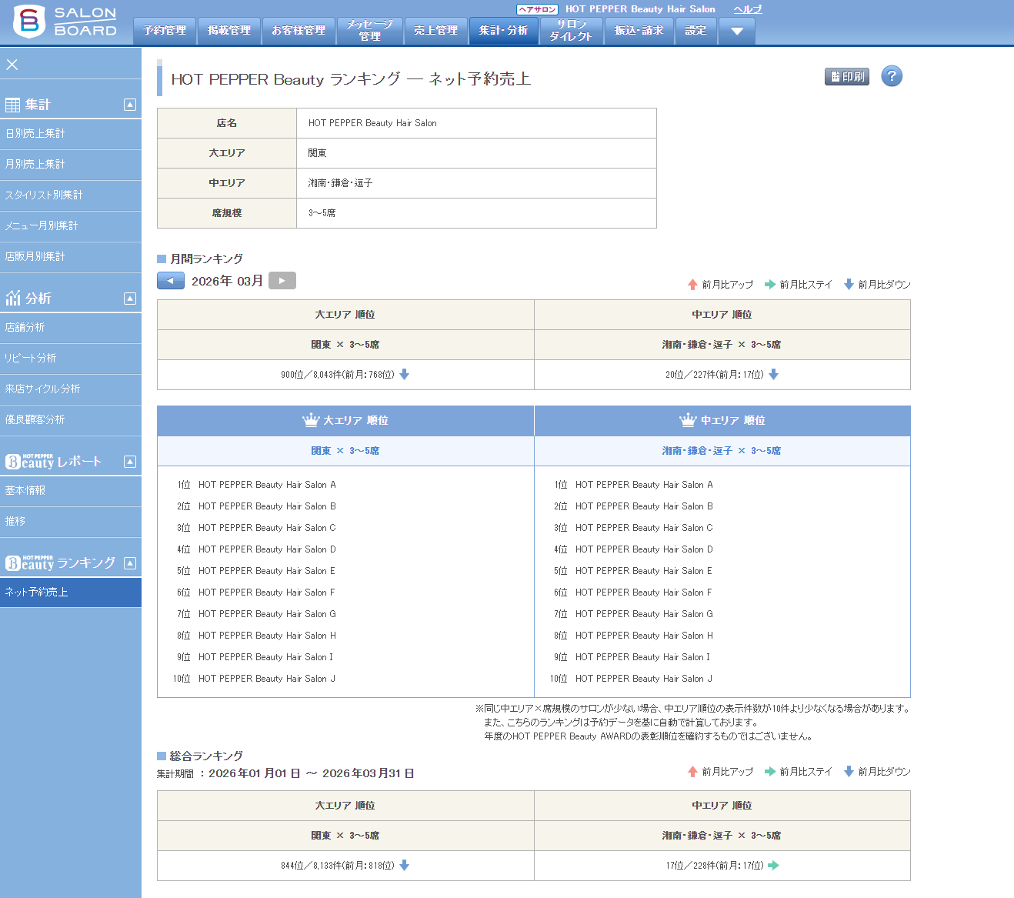Open the 予約管理 tab
Viewport: 1014px width, 898px height.
click(x=165, y=32)
